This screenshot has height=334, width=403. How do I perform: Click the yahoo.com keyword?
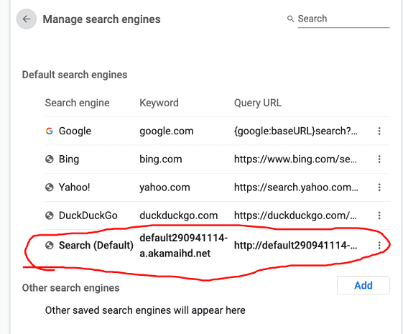165,187
